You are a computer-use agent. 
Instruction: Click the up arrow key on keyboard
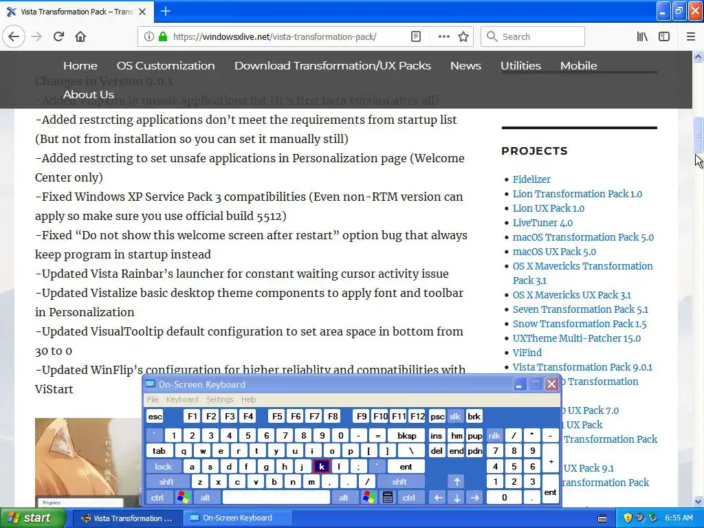coord(456,482)
